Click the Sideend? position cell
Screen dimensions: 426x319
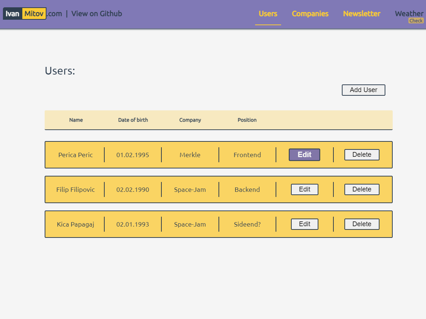247,224
